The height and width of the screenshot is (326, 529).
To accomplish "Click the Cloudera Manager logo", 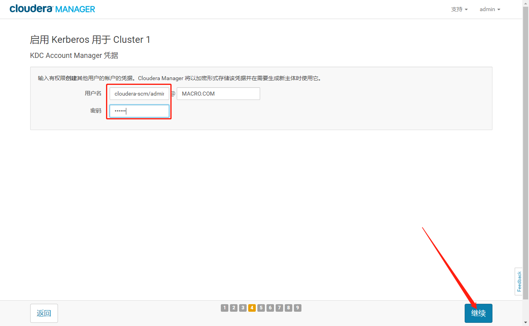I will [x=52, y=9].
